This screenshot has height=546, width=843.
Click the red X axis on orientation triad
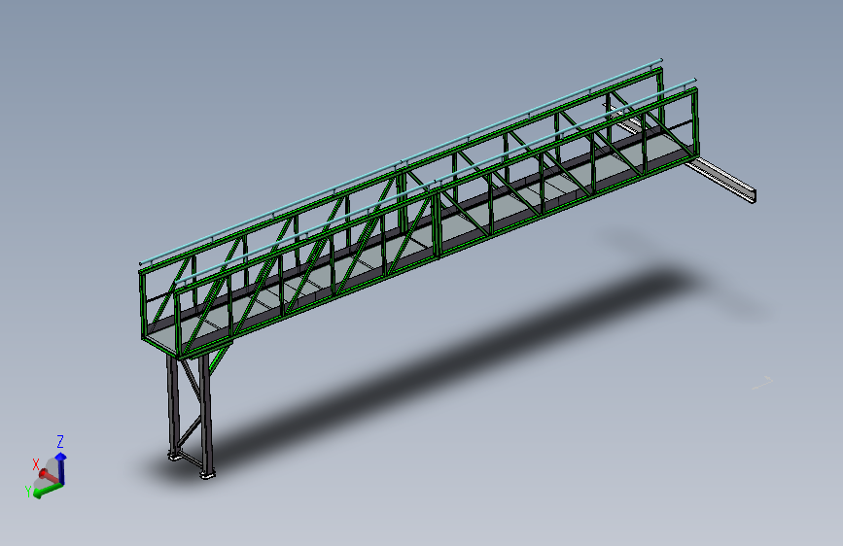pyautogui.click(x=49, y=476)
